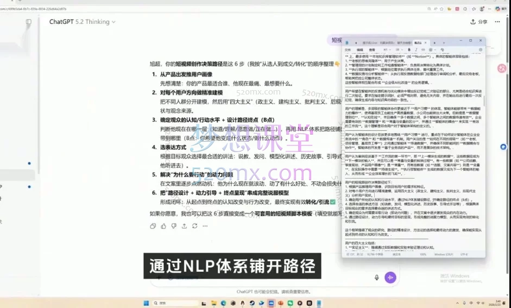This screenshot has width=511, height=308.
Task: Open File Explorer from the taskbar
Action: click(214, 303)
